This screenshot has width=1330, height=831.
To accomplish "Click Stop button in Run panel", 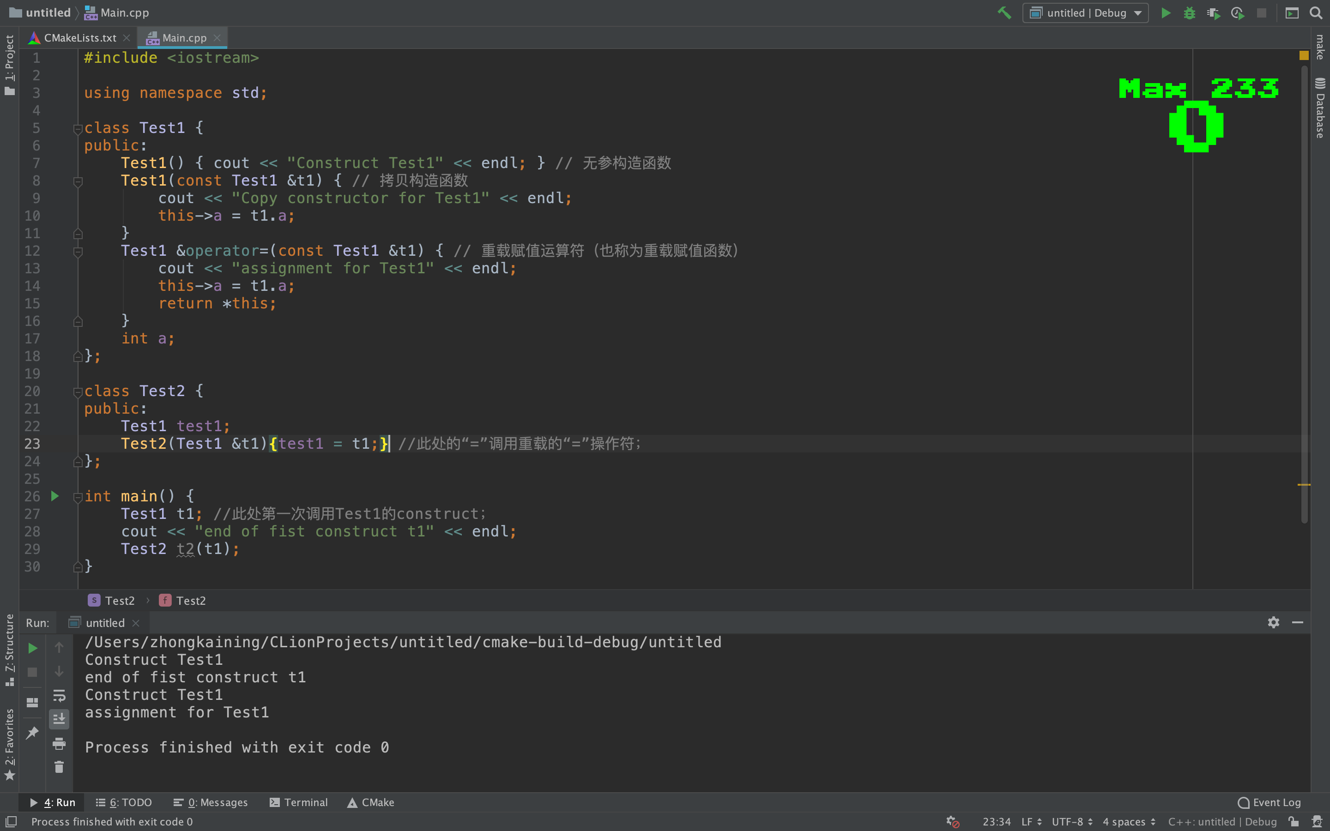I will 32,672.
